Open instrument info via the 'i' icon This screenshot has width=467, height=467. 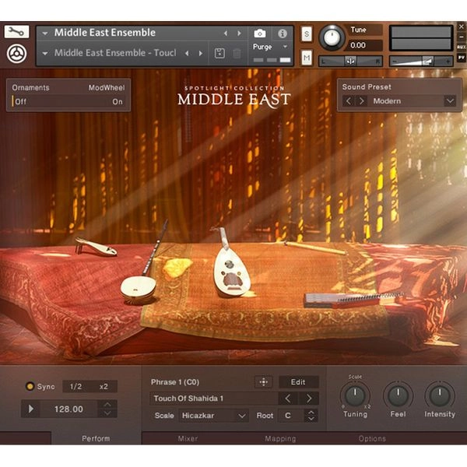pos(282,33)
